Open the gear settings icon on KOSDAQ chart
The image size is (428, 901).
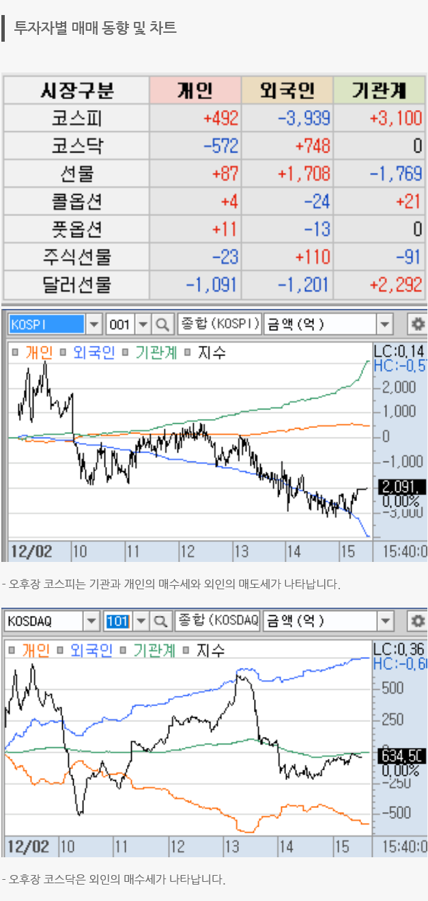pos(416,621)
